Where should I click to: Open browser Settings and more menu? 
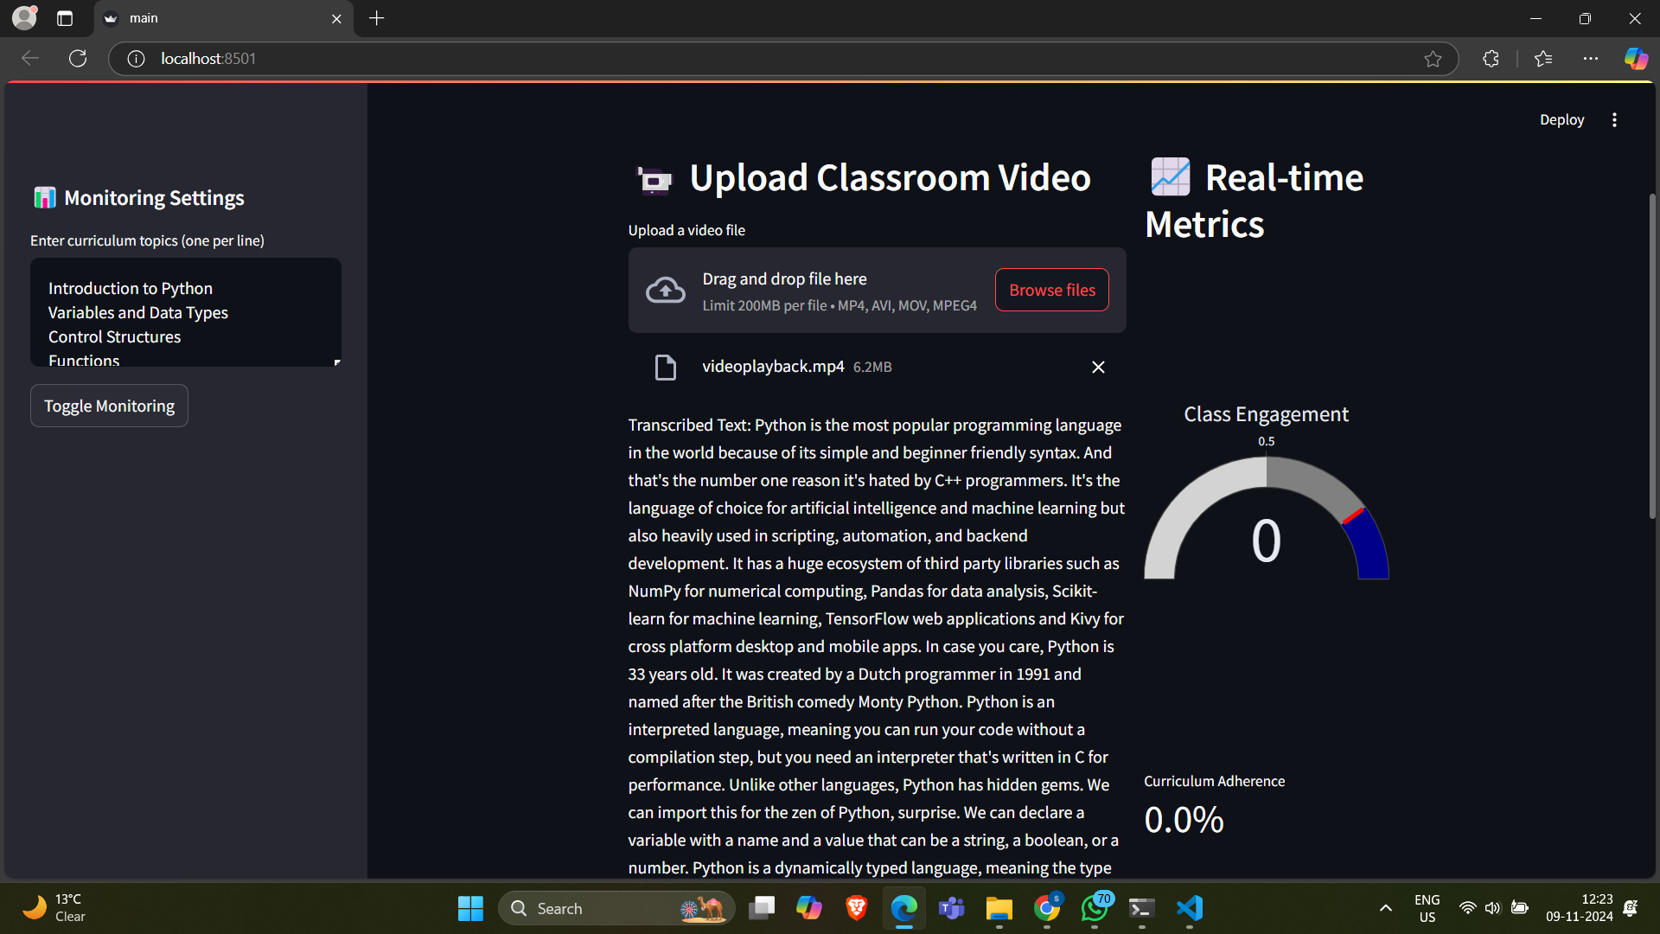tap(1590, 59)
